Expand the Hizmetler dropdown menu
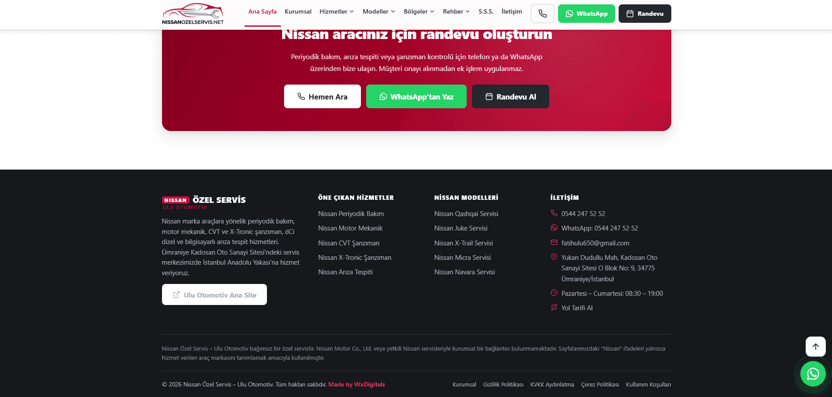 click(x=337, y=11)
